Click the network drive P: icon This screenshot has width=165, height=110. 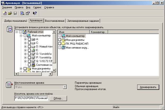(33, 58)
